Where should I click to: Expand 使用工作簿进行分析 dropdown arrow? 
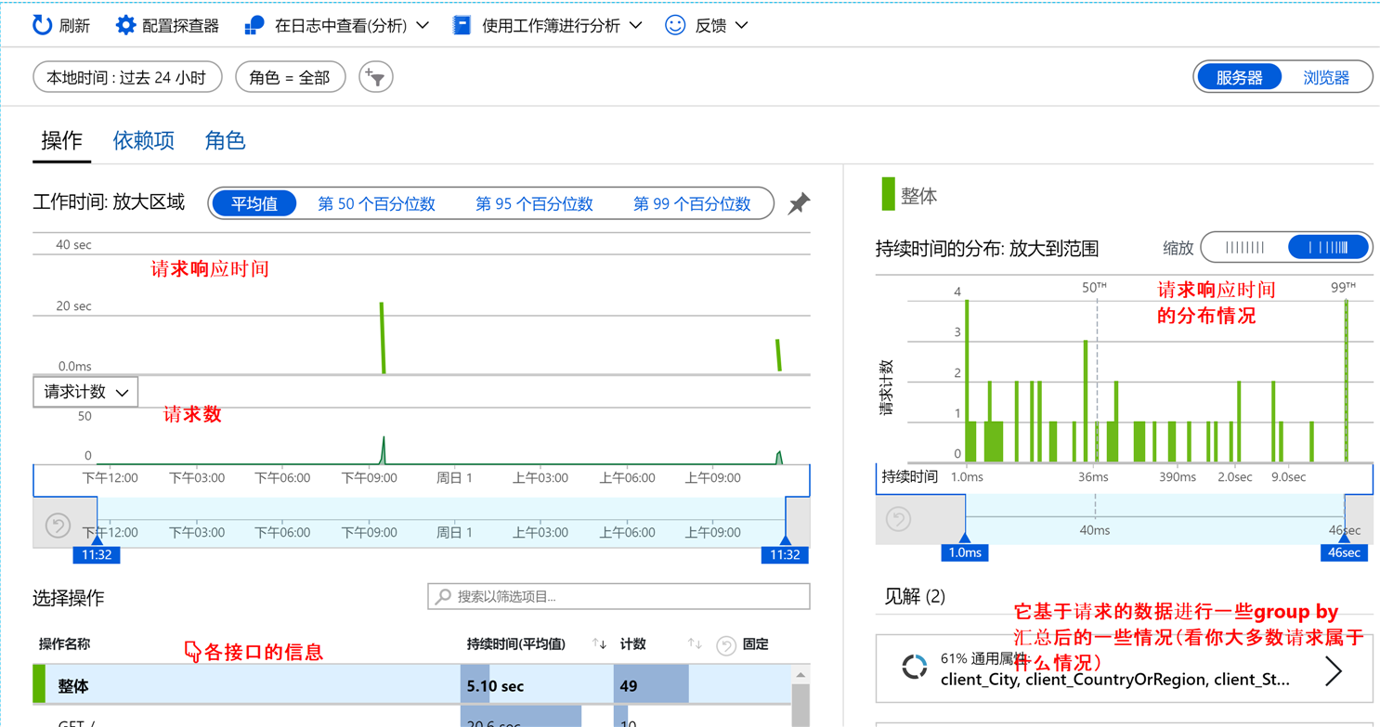click(635, 26)
